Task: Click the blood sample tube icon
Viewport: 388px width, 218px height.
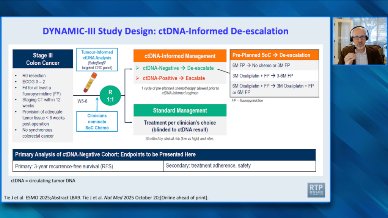Action: [90, 83]
